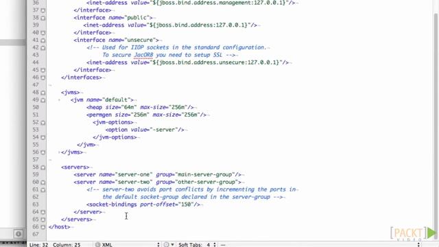Click the "server-one" name value

[x=134, y=174]
